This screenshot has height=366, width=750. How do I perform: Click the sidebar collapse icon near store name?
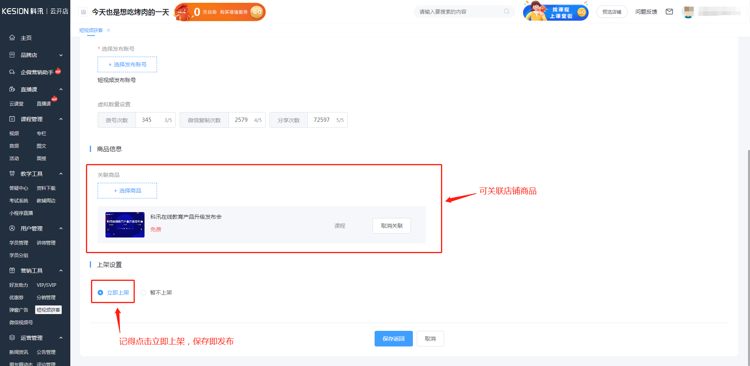tap(83, 12)
